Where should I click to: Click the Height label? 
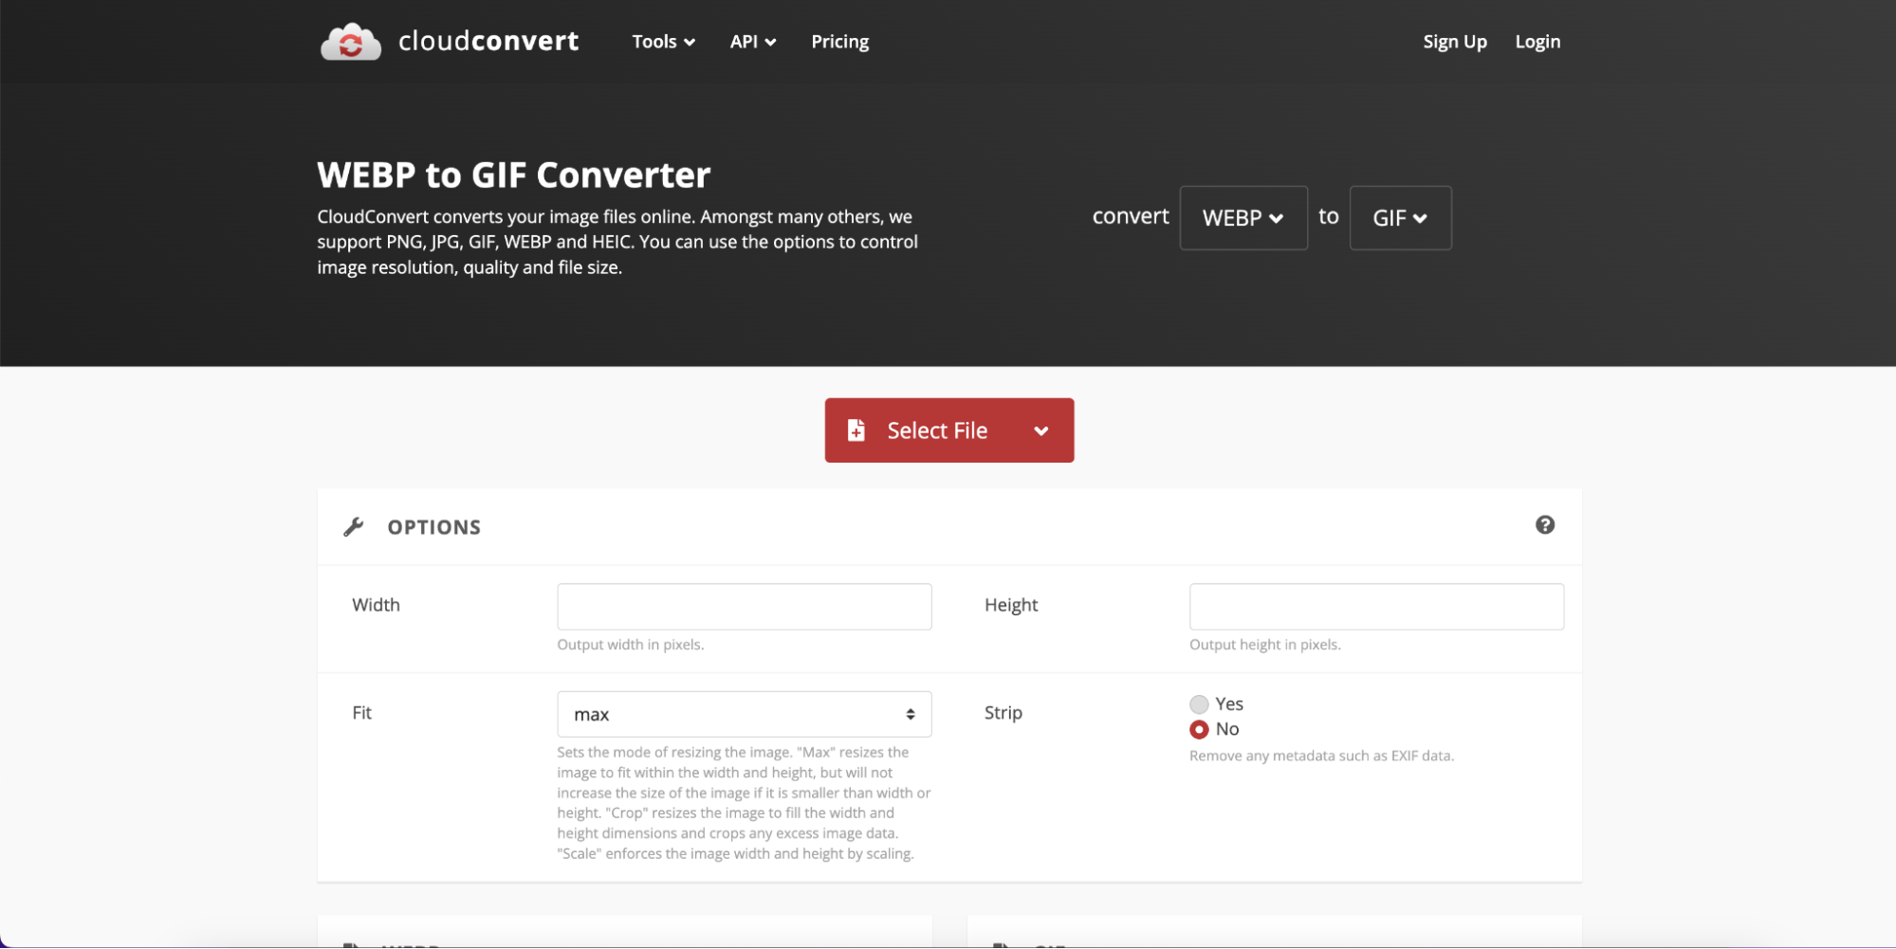[x=1011, y=605]
